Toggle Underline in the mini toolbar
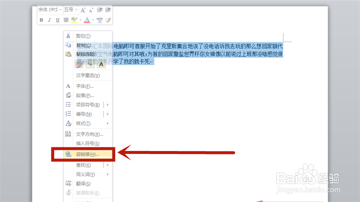The image size is (360, 202). [x=58, y=20]
